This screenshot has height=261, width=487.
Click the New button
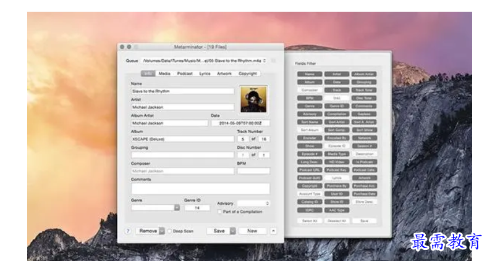252,231
